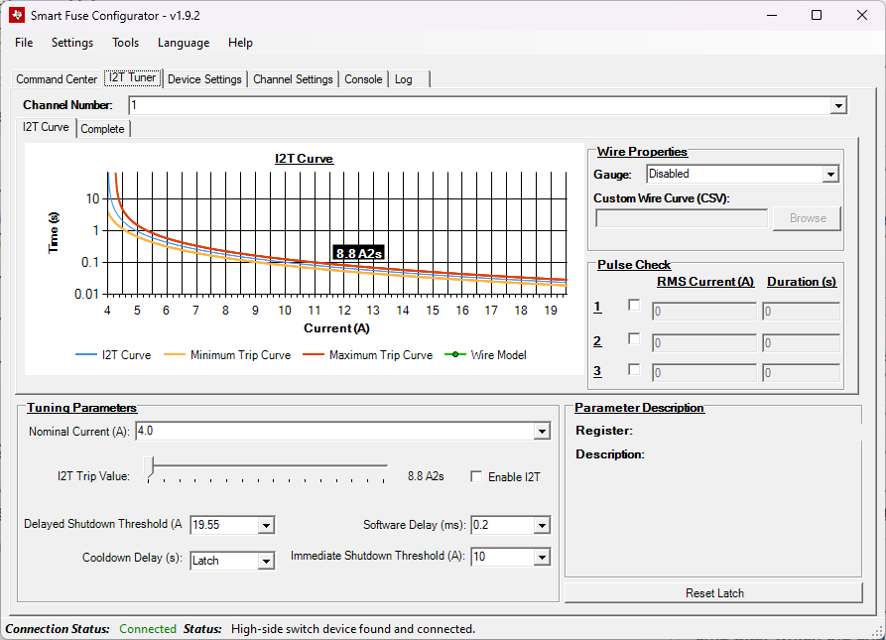Open the Gauge dropdown showing Disabled

pyautogui.click(x=830, y=174)
